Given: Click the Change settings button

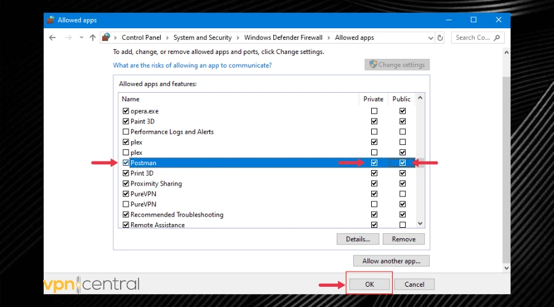Looking at the screenshot, I should pyautogui.click(x=397, y=65).
